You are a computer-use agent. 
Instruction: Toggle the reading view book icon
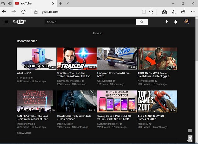[x=144, y=12]
